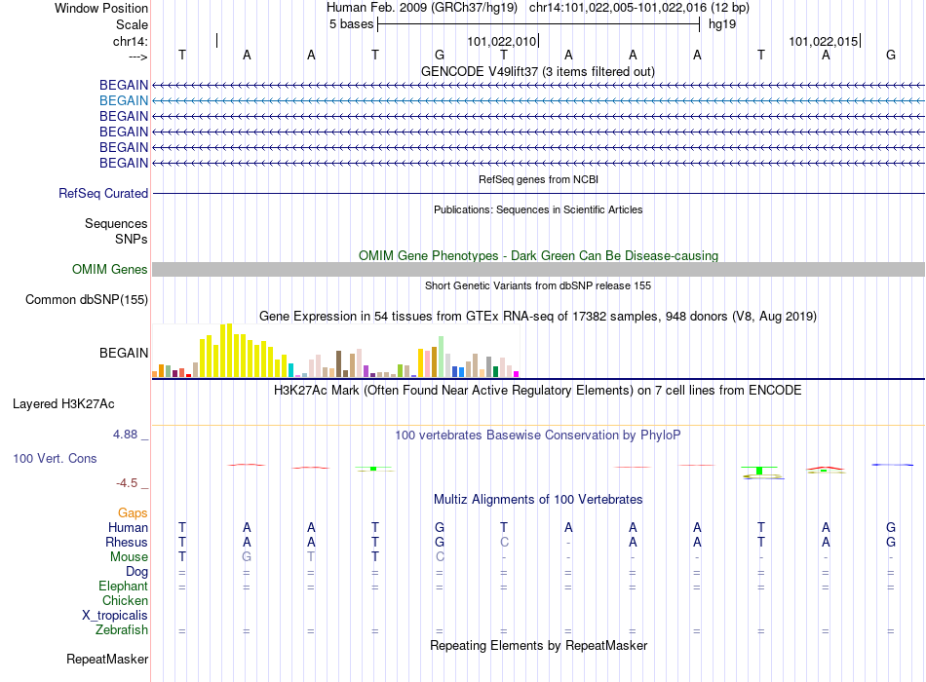Image resolution: width=926 pixels, height=682 pixels.
Task: Click the Layered H3K27Ac track label
Action: coord(63,404)
